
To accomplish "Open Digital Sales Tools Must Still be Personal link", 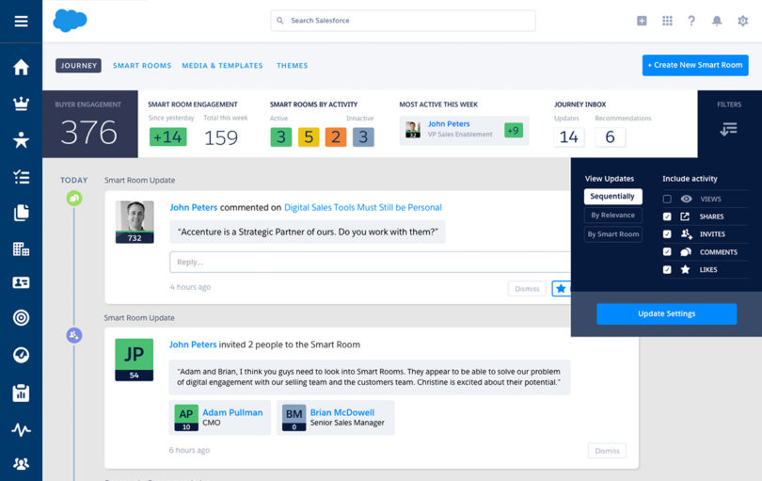I will coord(363,208).
